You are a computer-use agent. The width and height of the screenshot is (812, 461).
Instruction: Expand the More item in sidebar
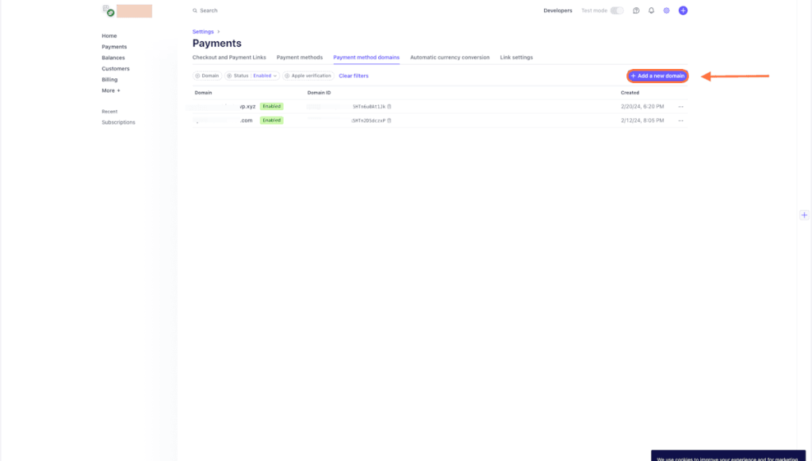[x=111, y=90]
